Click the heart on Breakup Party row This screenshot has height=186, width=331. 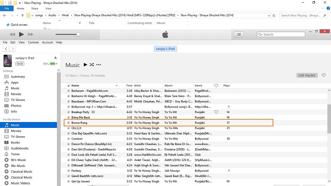216,112
